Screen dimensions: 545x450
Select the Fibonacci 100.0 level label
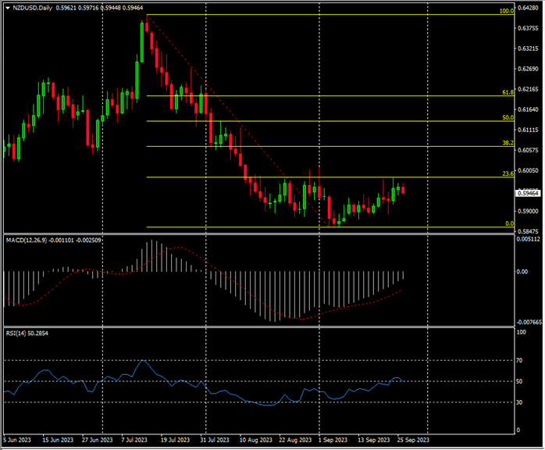click(504, 12)
